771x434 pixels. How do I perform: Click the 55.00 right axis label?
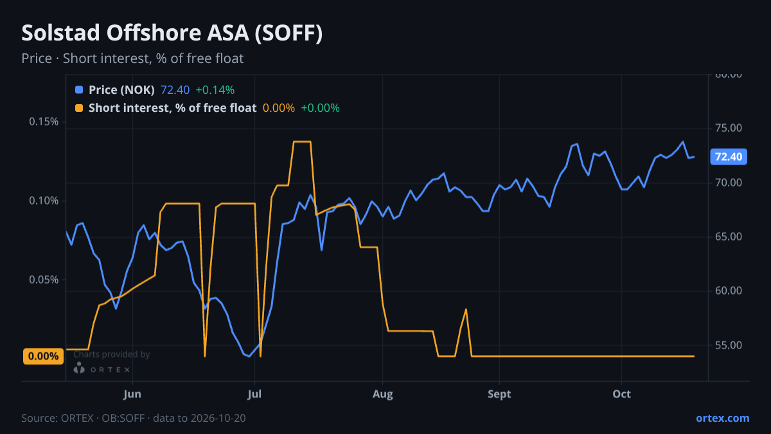[x=728, y=345]
